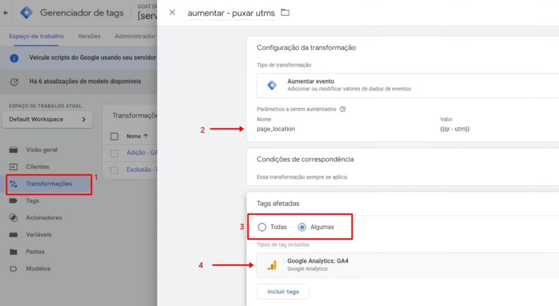The height and width of the screenshot is (306, 559).
Task: Open the Espaço de trabalho tab
Action: 36,36
